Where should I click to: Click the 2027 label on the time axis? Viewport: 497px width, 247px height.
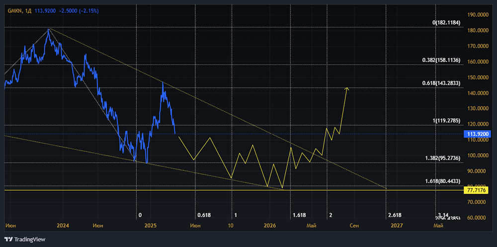coord(397,226)
